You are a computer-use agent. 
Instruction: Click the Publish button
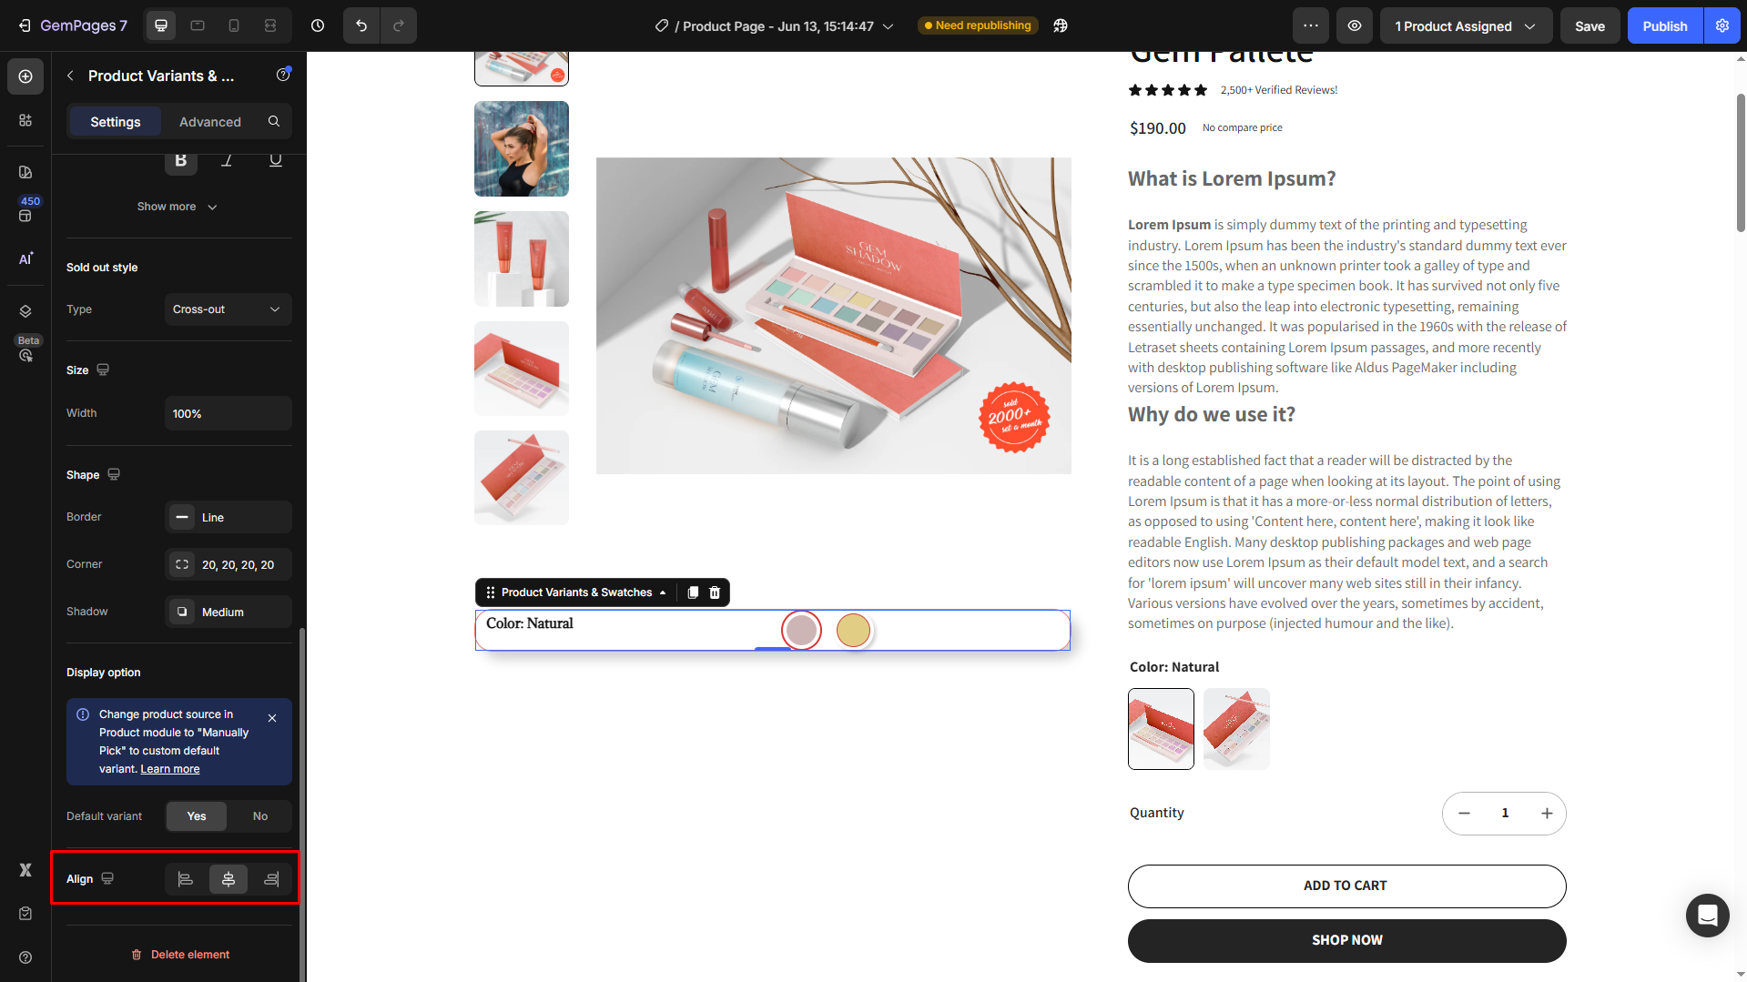tap(1664, 25)
